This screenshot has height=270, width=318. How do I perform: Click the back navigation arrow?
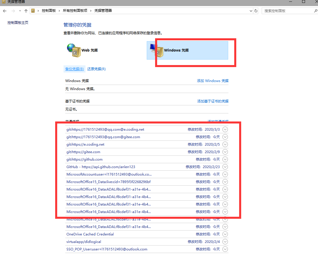pyautogui.click(x=5, y=11)
